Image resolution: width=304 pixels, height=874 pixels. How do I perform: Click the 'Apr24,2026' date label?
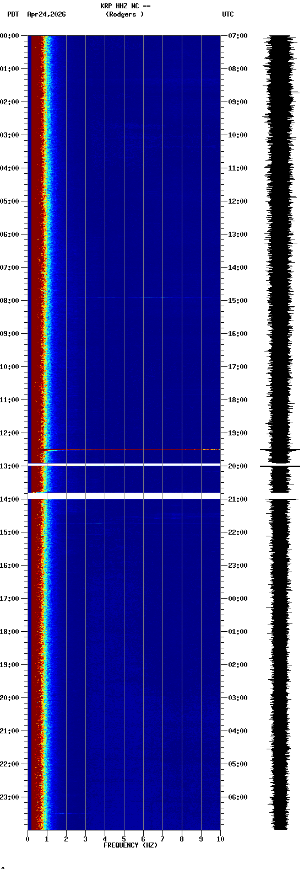(x=46, y=14)
